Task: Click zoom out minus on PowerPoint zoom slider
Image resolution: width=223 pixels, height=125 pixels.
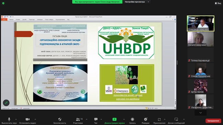Action: [x=159, y=108]
